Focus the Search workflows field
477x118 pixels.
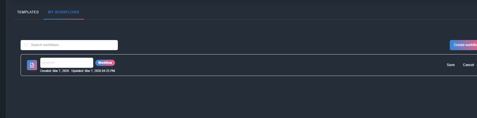[72, 45]
